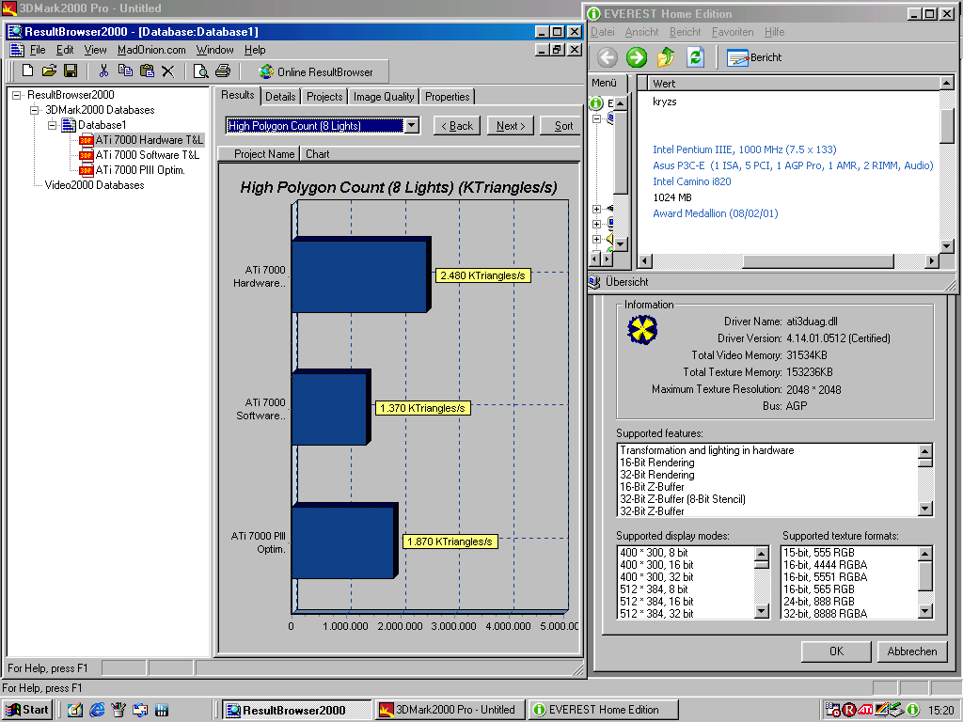963x722 pixels.
Task: Collapse the first node in EVEREST menu tree
Action: point(596,118)
